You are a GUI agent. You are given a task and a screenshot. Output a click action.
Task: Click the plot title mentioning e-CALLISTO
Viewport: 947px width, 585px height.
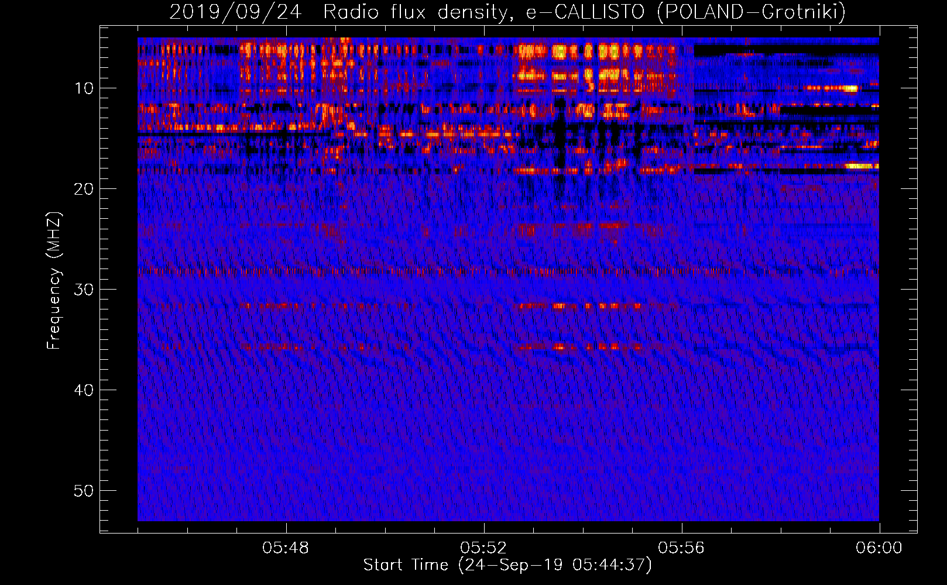[507, 12]
